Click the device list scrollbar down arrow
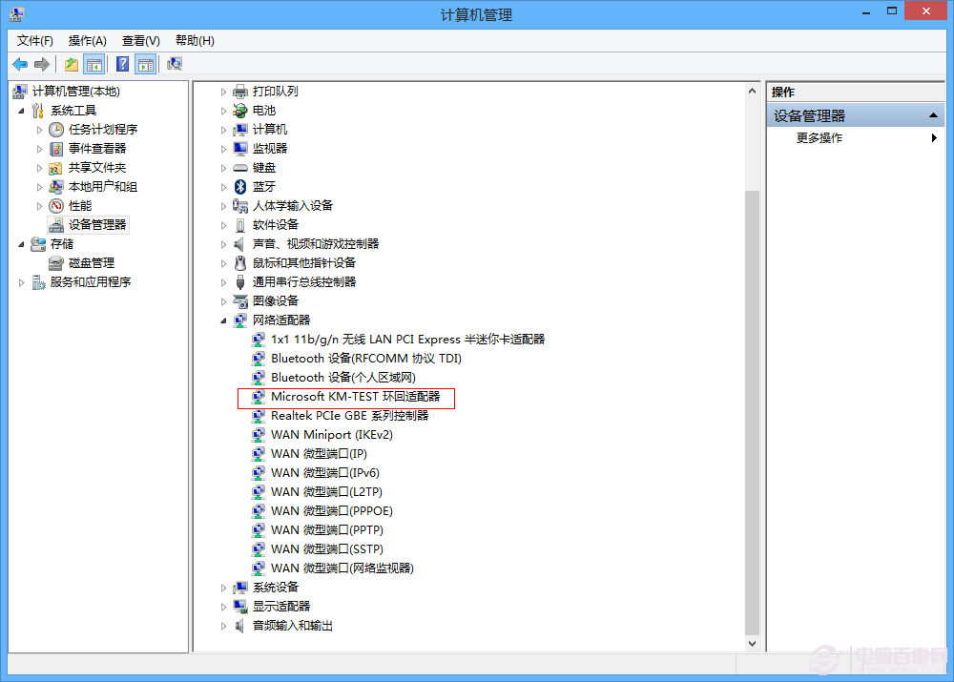The width and height of the screenshot is (954, 682). 753,644
